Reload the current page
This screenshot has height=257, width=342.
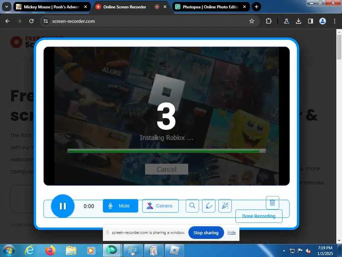(31, 21)
